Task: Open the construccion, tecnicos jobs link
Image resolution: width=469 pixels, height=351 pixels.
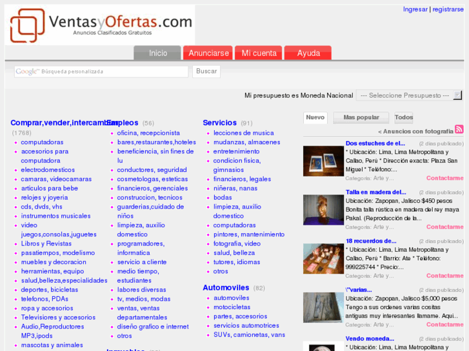Action: click(x=150, y=198)
